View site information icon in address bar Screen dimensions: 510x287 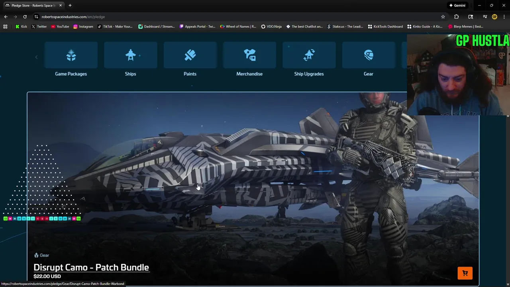36,17
